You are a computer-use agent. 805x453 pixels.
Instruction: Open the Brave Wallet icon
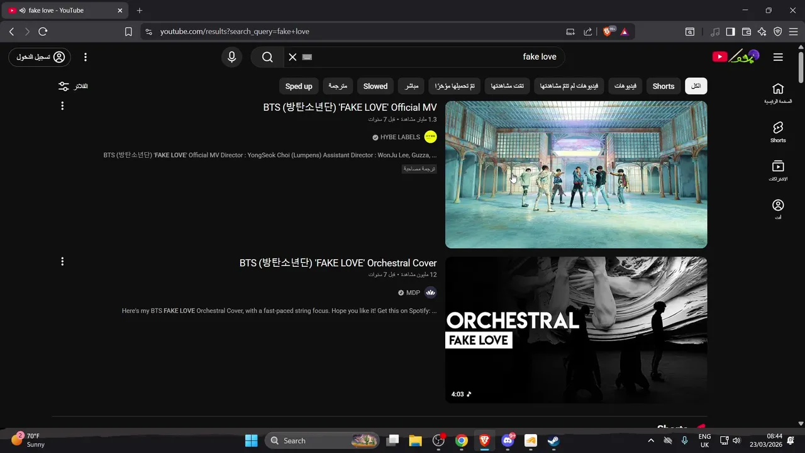747,31
